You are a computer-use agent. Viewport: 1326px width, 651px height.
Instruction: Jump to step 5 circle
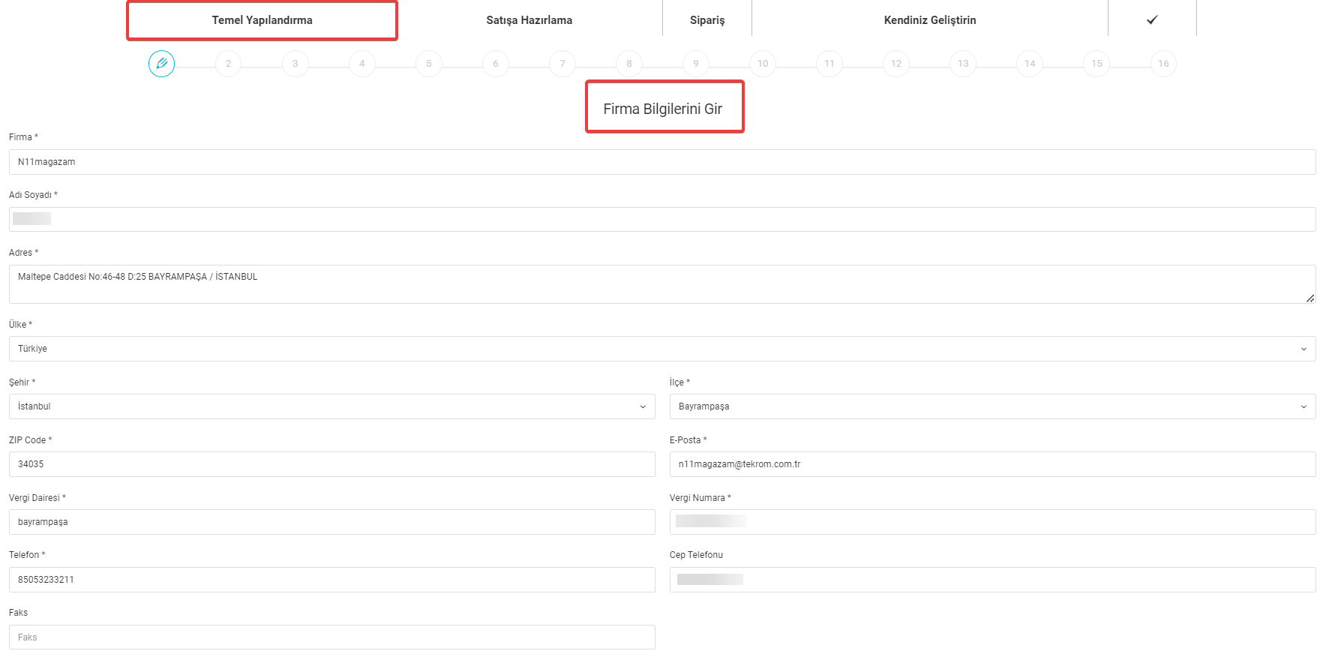pos(429,64)
